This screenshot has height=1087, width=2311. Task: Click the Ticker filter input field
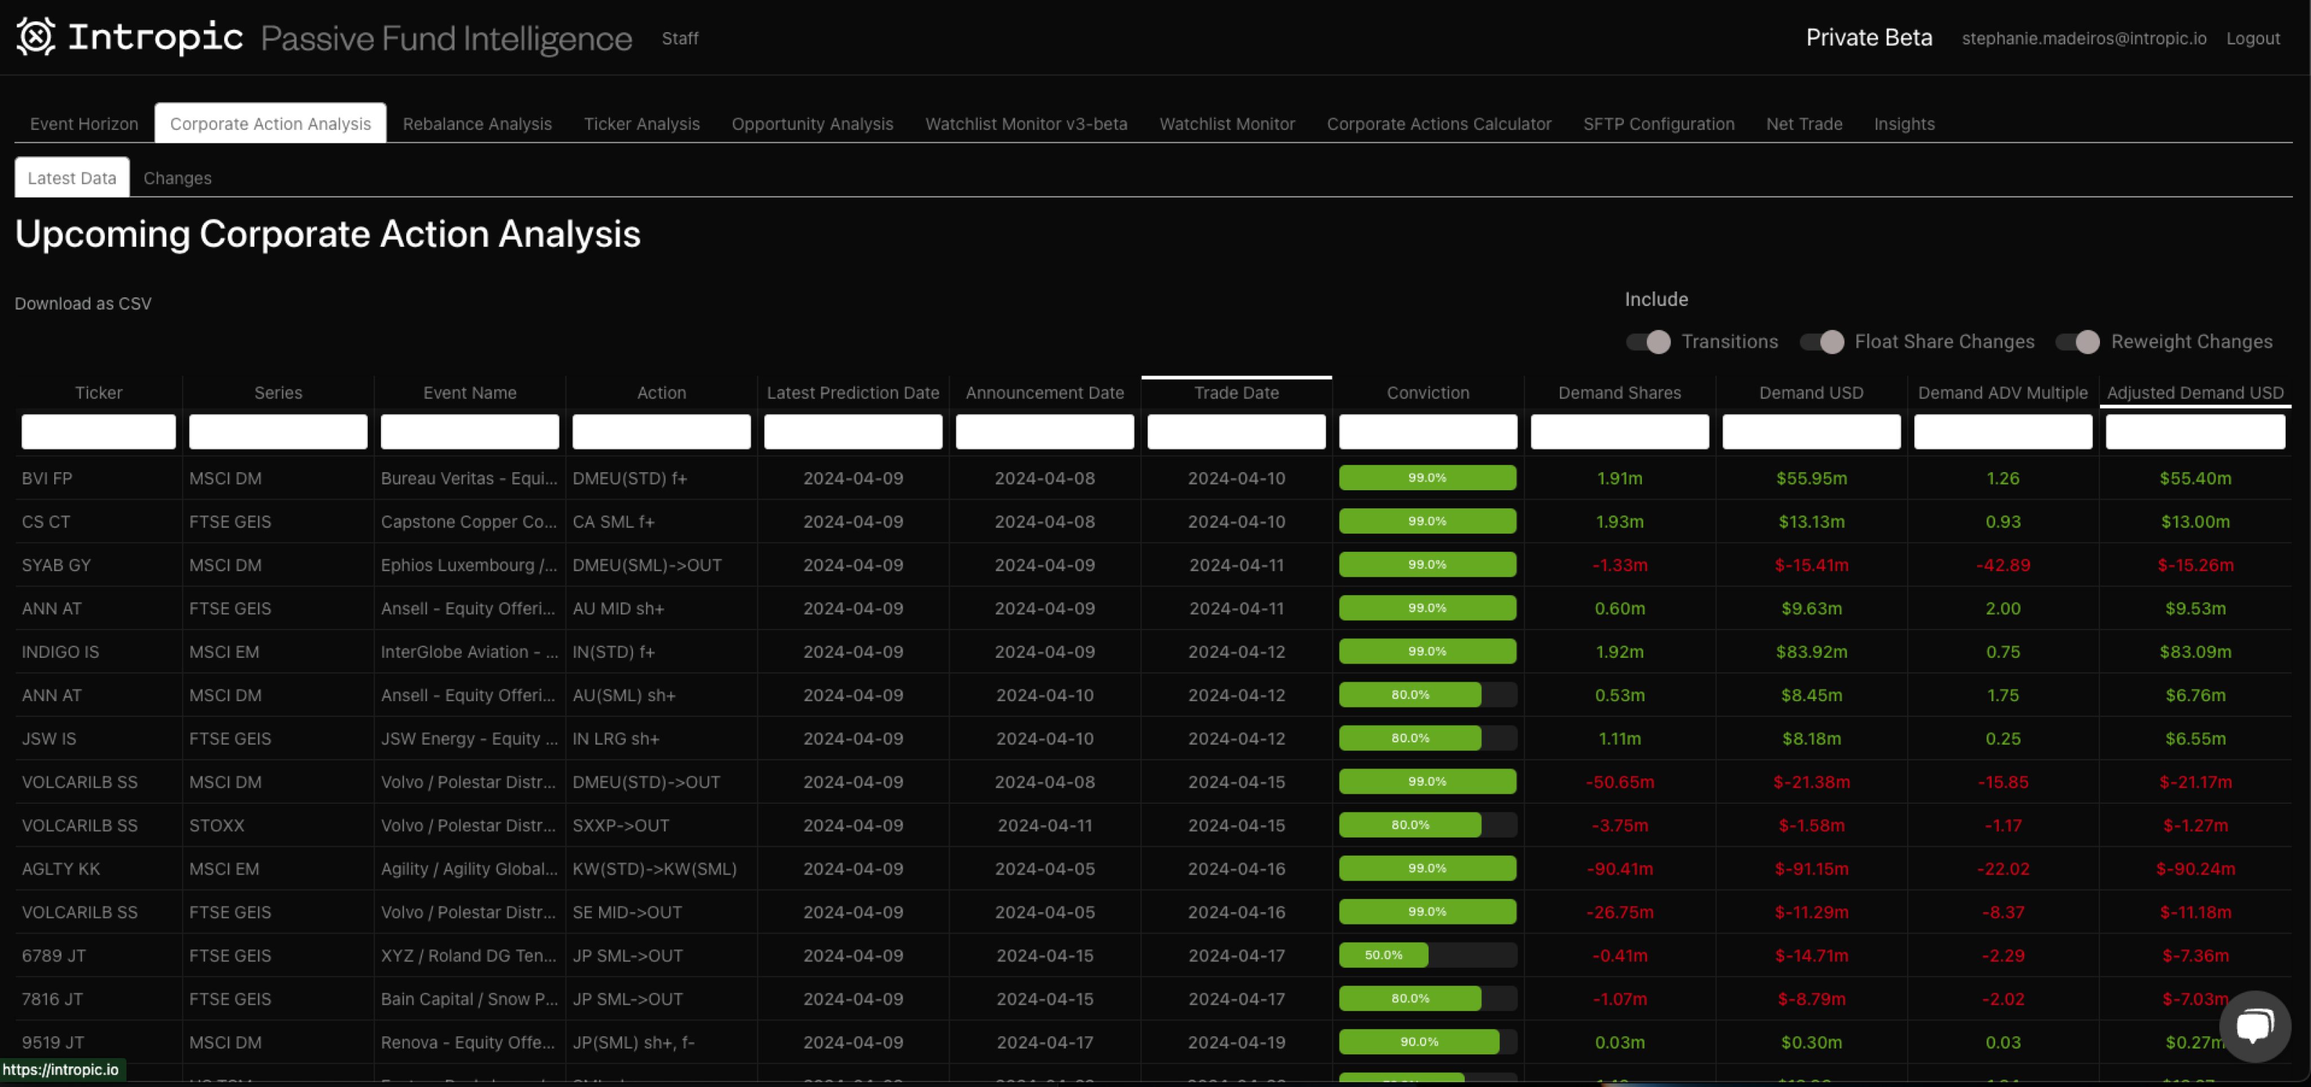point(99,432)
